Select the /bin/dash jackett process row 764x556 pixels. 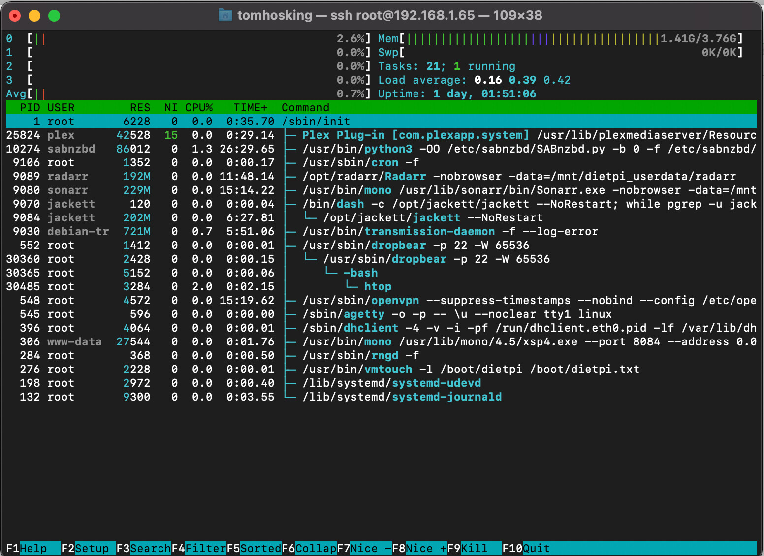tap(382, 204)
